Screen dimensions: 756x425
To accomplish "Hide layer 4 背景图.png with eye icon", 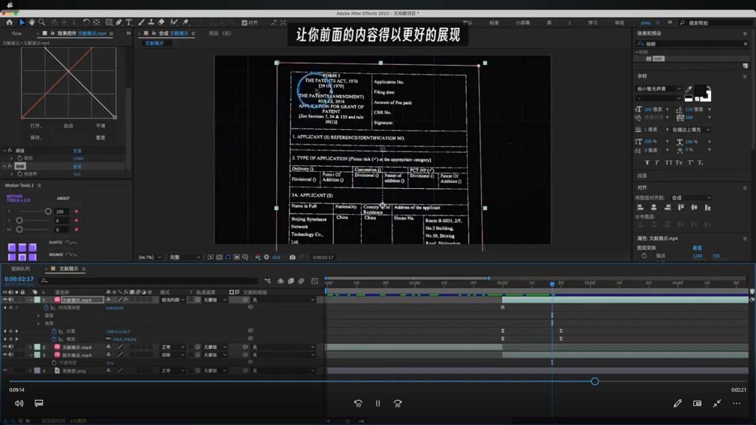I will (x=5, y=370).
